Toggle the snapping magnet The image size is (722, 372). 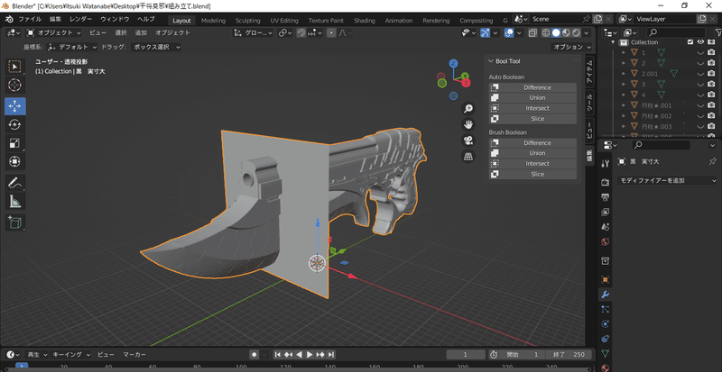pyautogui.click(x=301, y=32)
